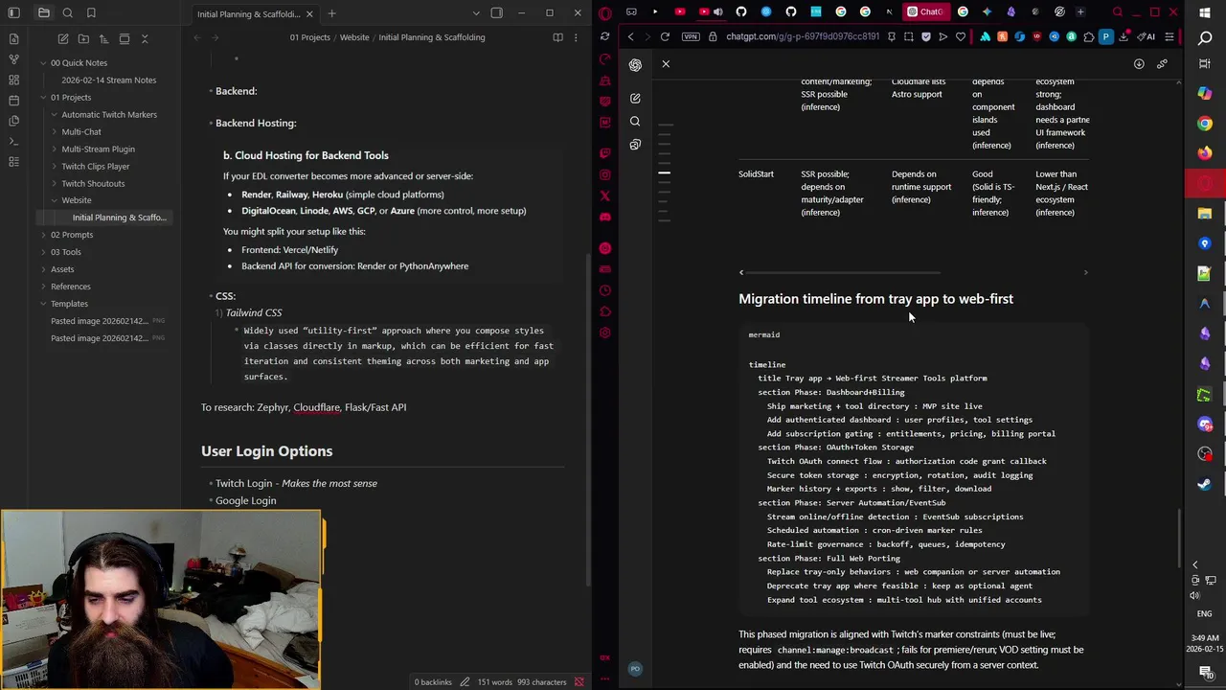This screenshot has height=690, width=1226.
Task: Jump to the highlighted outline marker in ChatGPT
Action: (x=664, y=172)
